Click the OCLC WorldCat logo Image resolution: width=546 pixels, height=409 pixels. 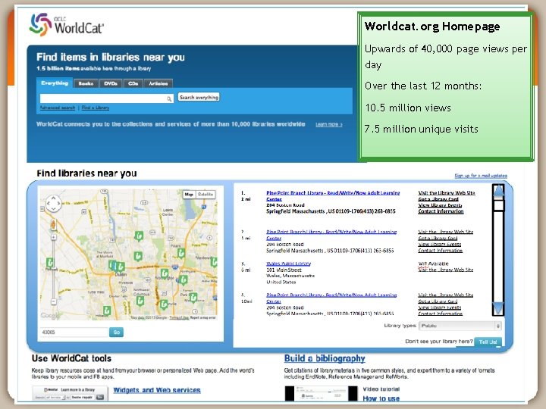(67, 25)
